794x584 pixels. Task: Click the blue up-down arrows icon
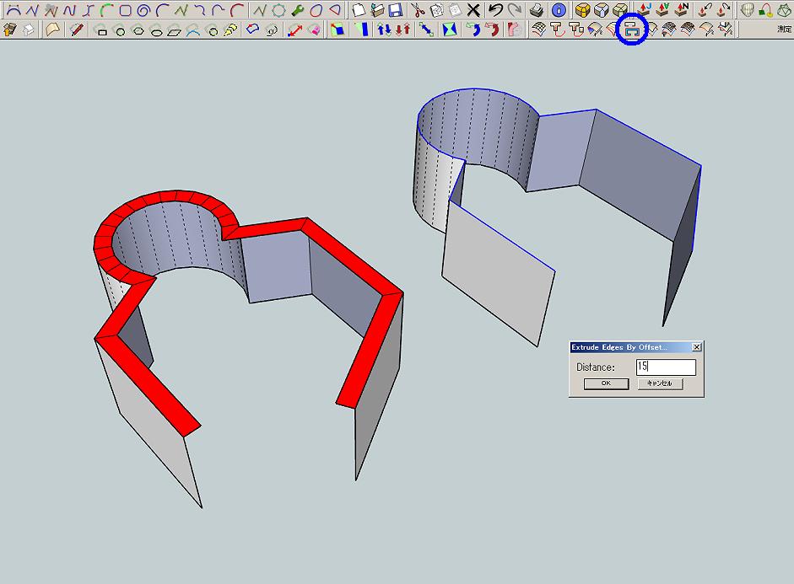[384, 29]
